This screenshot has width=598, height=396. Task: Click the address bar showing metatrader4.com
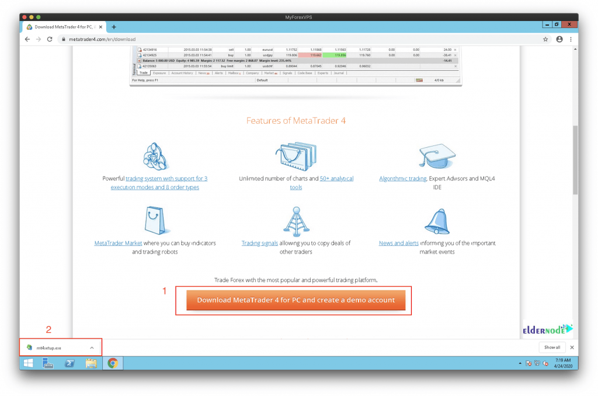pos(297,39)
